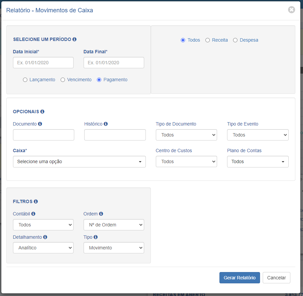Click info icon beside Detalhamento label
The image size is (303, 296).
point(45,237)
